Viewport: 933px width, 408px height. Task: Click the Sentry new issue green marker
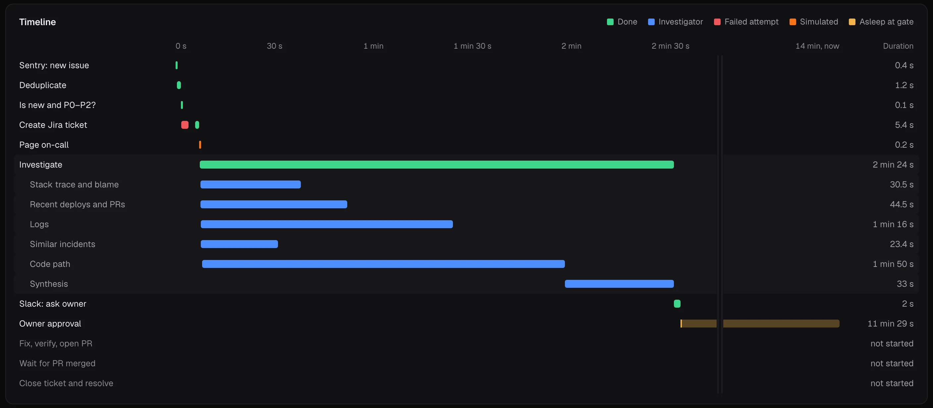click(x=176, y=65)
